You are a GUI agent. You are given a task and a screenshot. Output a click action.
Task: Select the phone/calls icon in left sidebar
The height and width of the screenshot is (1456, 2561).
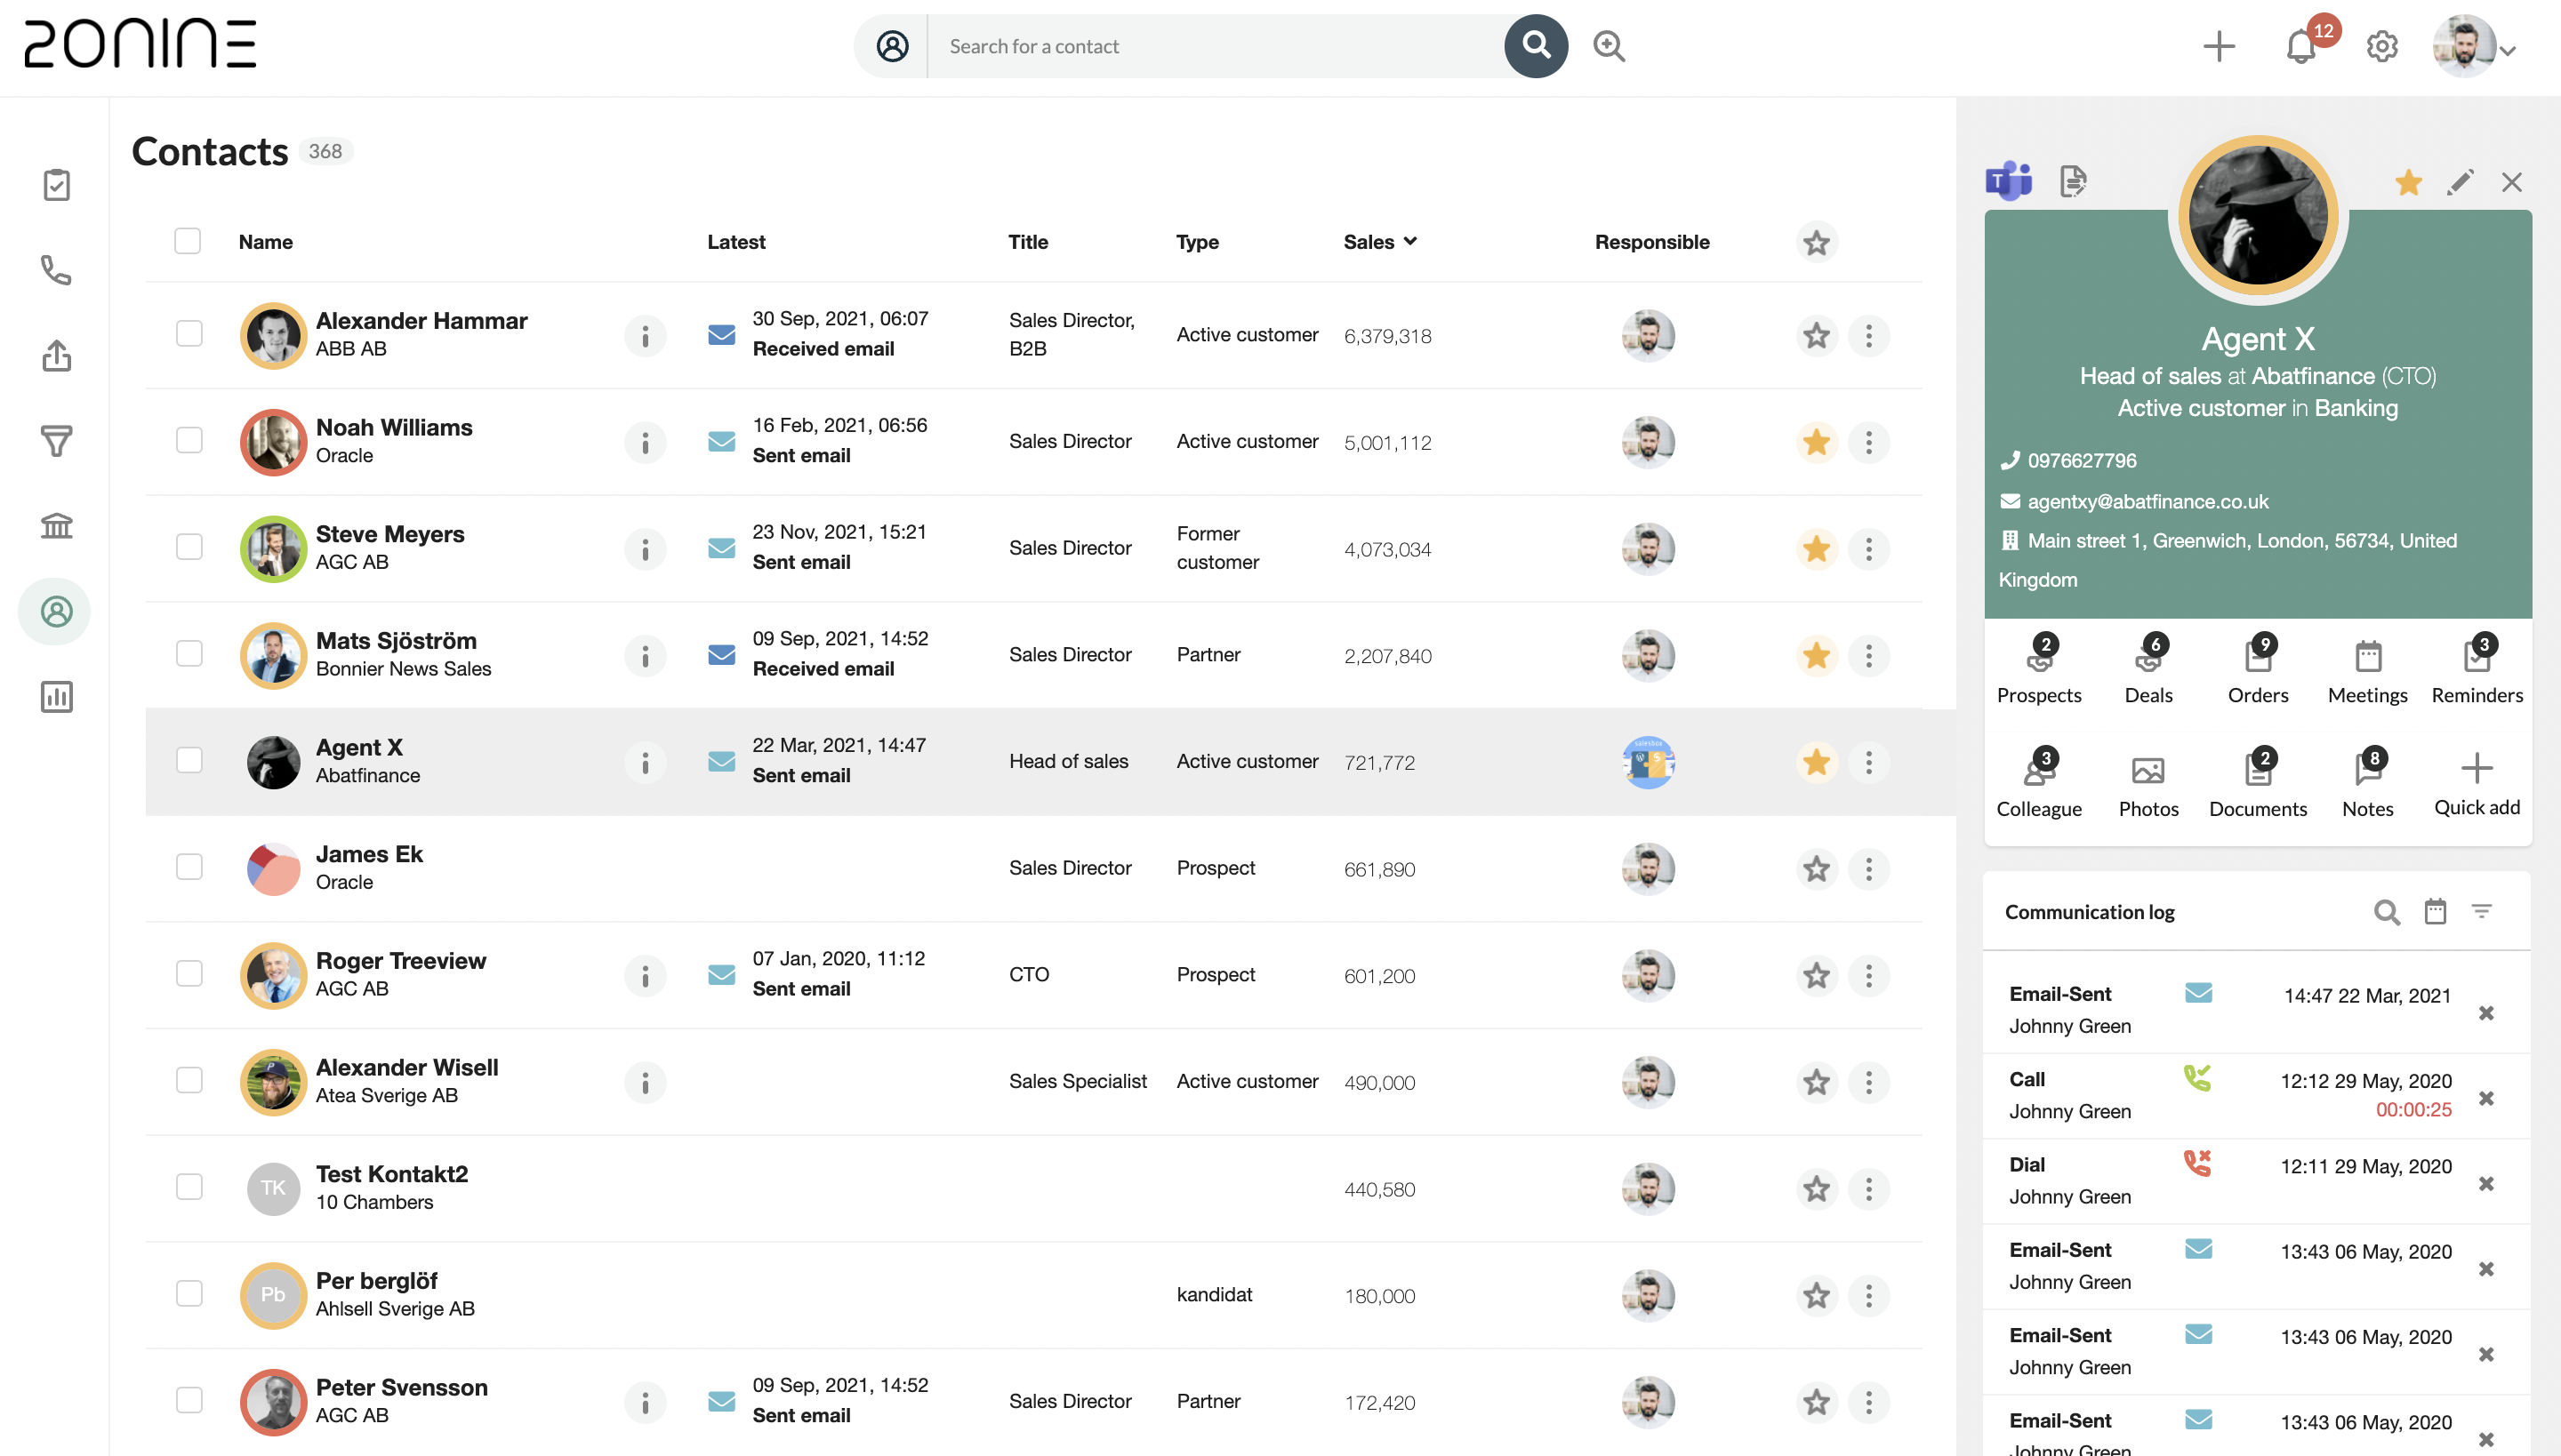[x=55, y=270]
